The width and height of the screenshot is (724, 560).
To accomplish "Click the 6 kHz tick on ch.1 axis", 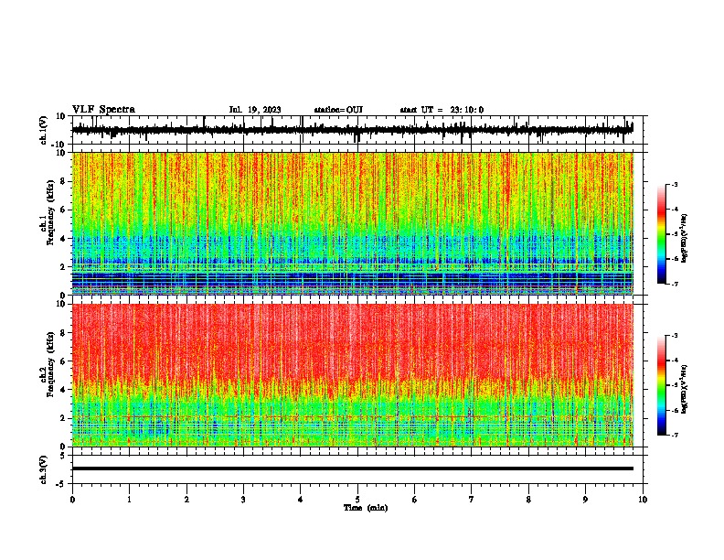I will tap(63, 210).
